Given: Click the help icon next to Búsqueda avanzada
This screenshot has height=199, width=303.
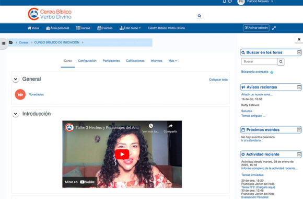Looking at the screenshot, I should (x=272, y=72).
